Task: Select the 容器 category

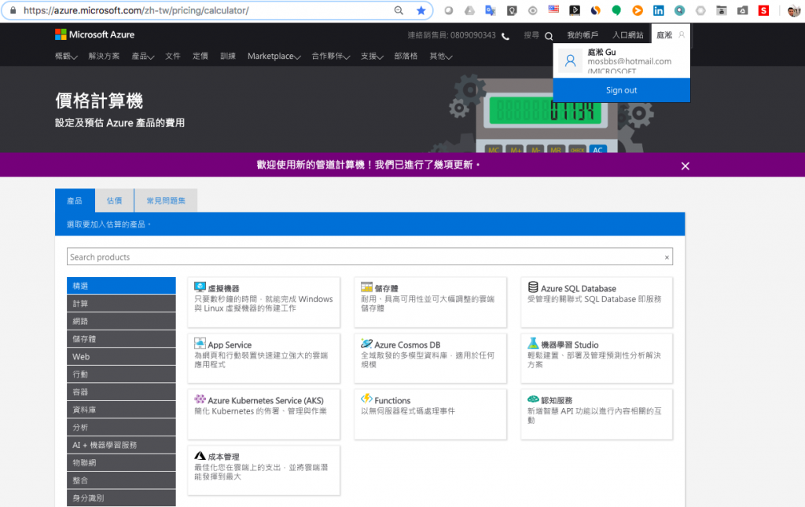Action: click(121, 392)
